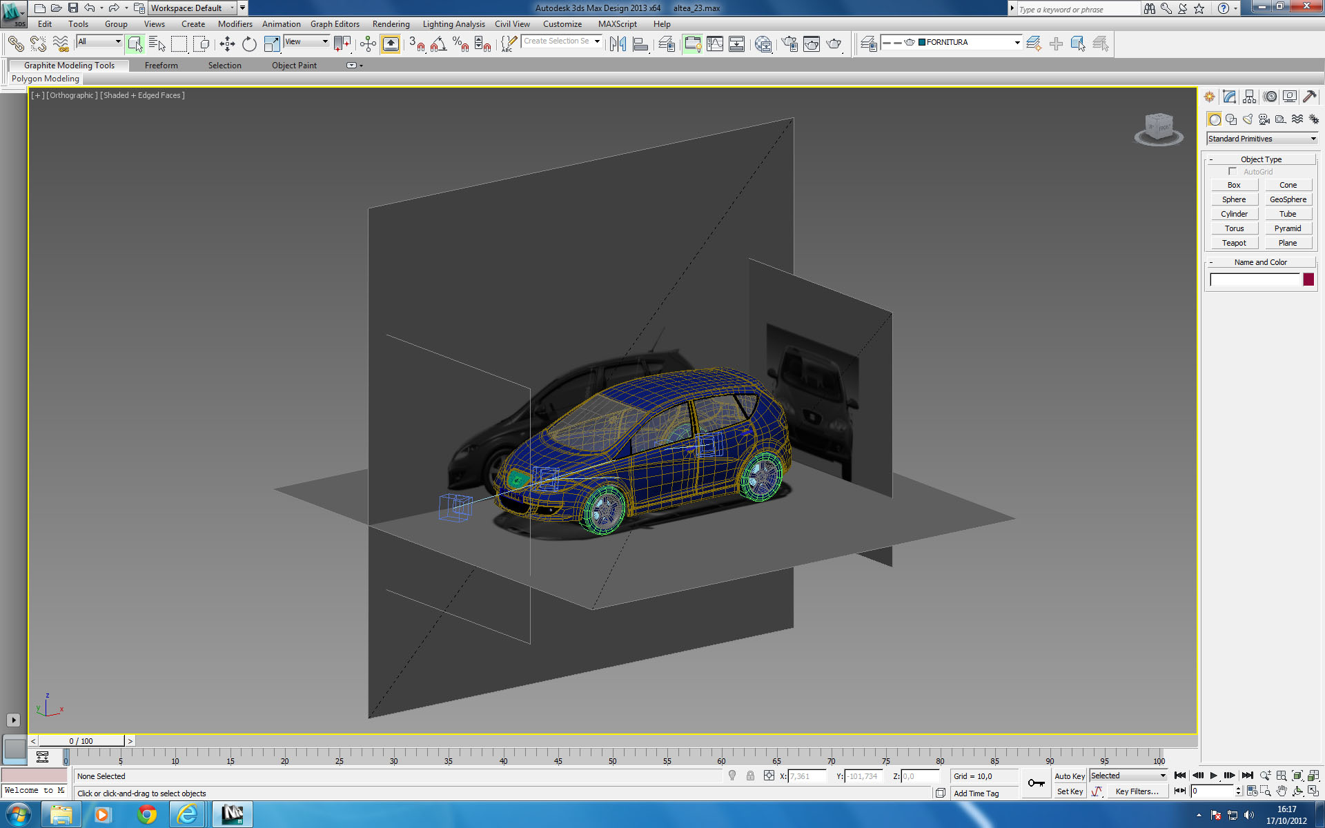Activate the Select and Rotate tool
The height and width of the screenshot is (828, 1325).
(249, 44)
